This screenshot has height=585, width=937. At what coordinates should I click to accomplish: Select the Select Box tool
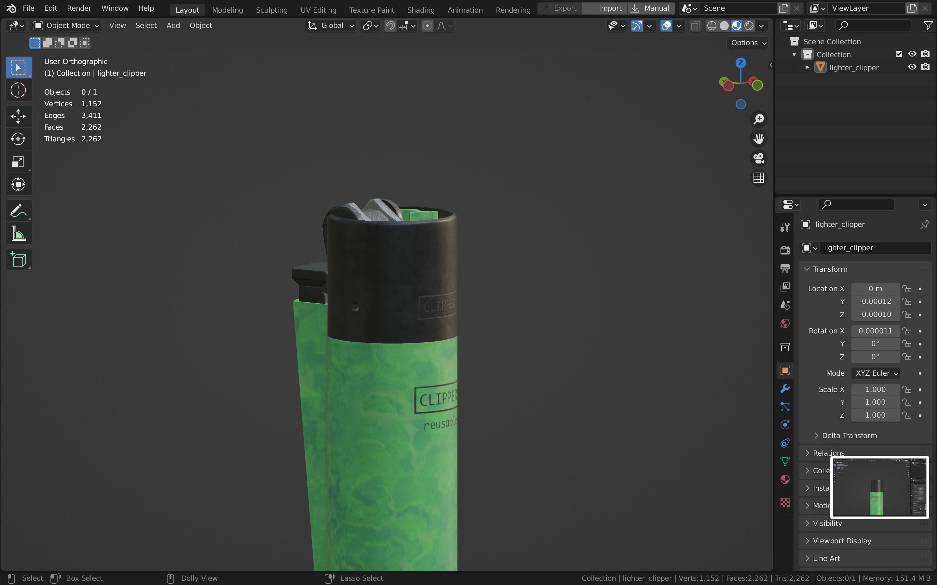18,68
